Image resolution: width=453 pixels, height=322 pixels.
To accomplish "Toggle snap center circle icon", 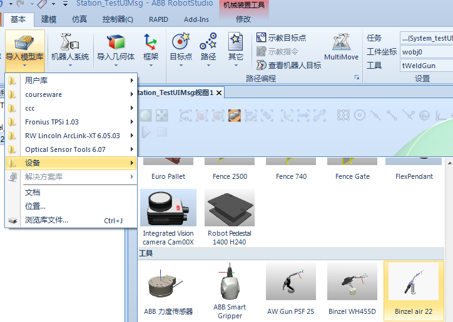I will tap(360, 115).
